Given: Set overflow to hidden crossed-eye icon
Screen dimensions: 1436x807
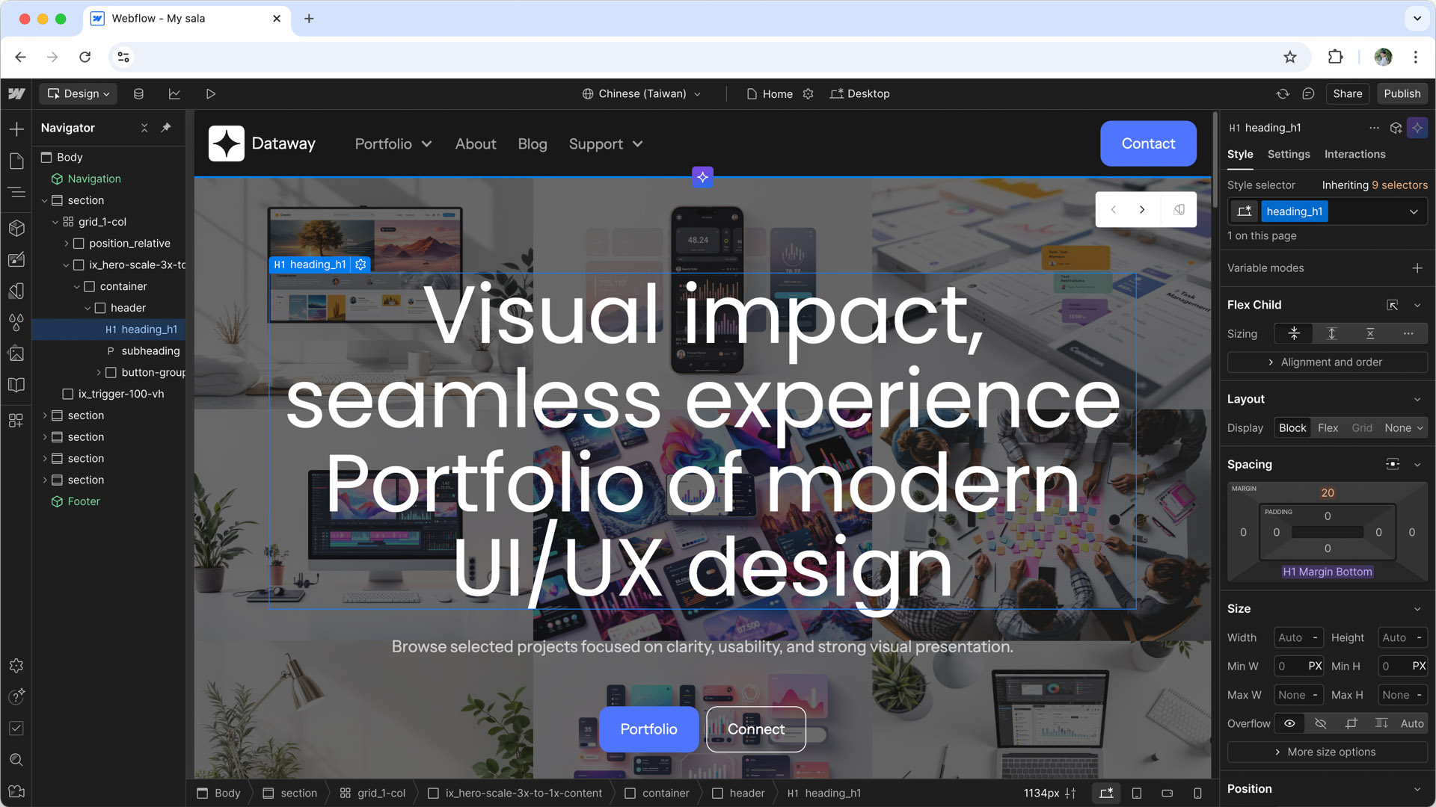Looking at the screenshot, I should pyautogui.click(x=1320, y=723).
